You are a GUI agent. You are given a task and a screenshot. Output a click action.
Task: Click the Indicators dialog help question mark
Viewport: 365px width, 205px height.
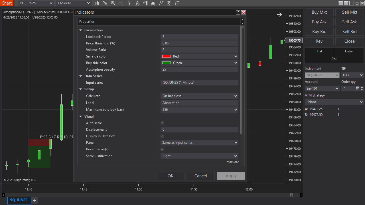coord(238,12)
